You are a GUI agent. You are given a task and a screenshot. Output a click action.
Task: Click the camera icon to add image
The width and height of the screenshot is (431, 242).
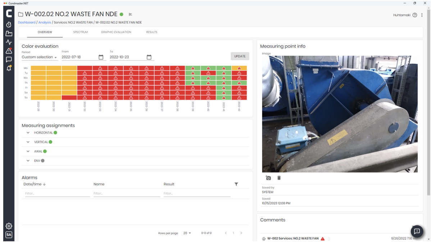coord(268,178)
